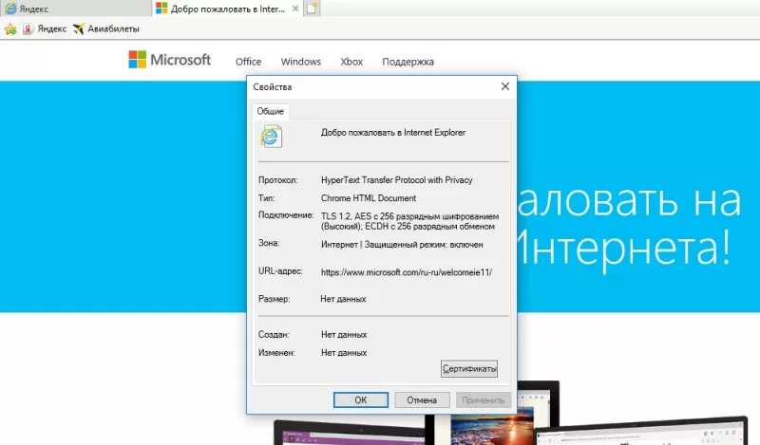760x445 pixels.
Task: Select the Добро пожаловать в Internet Explorer tab
Action: [228, 9]
